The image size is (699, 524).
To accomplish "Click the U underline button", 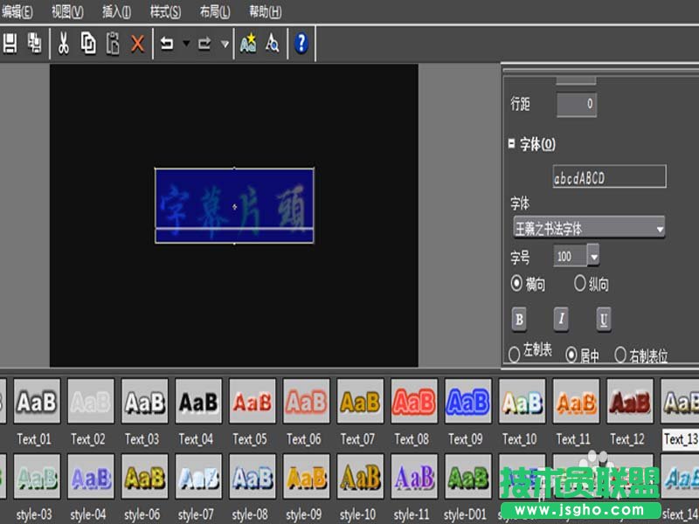I will coord(603,320).
